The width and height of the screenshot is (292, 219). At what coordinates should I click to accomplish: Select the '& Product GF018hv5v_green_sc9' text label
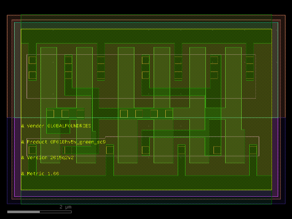point(63,142)
